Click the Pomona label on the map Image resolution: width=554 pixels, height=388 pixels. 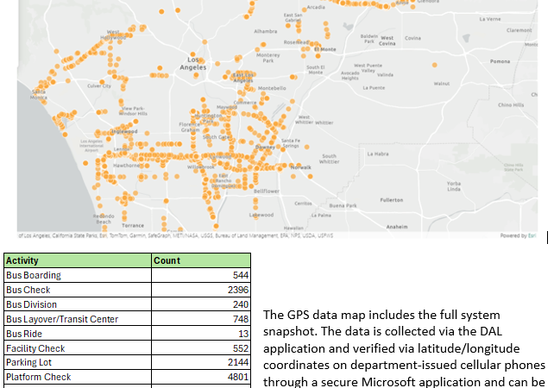pyautogui.click(x=500, y=62)
